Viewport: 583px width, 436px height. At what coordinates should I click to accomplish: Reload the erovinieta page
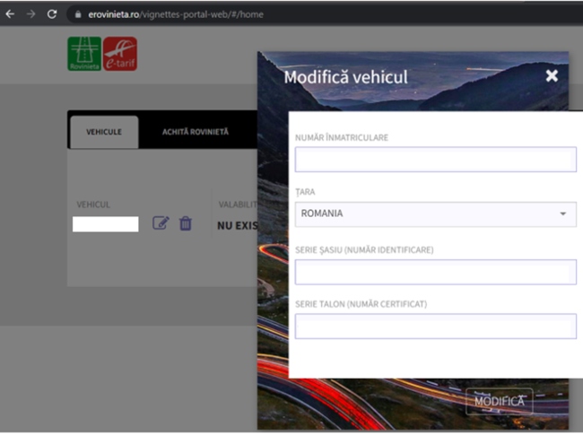click(52, 14)
